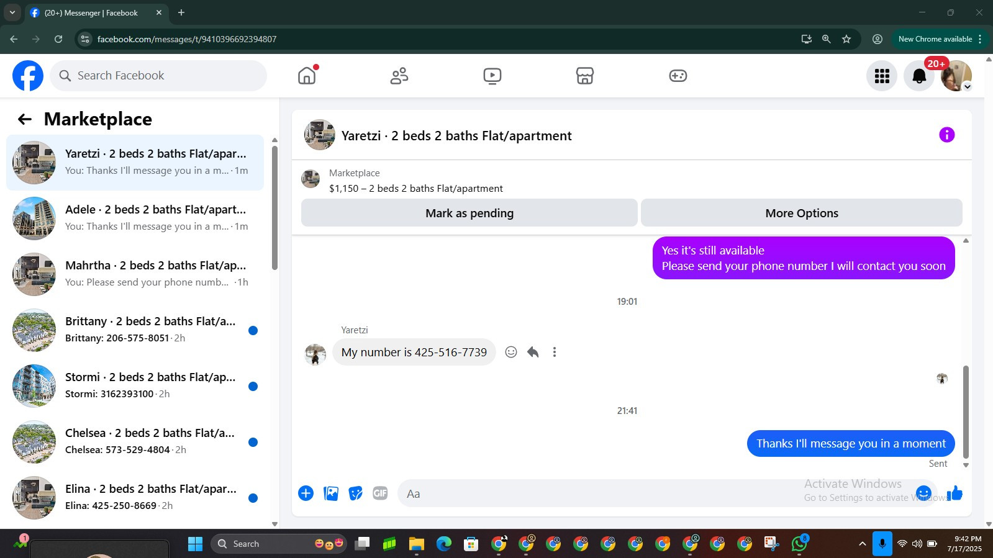Open Marketplace storefront icon

click(x=585, y=76)
